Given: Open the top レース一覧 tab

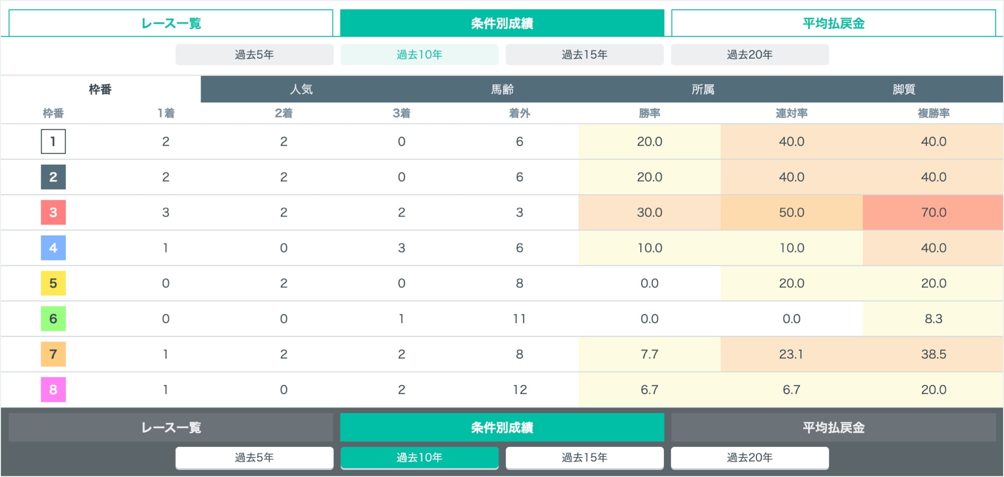Looking at the screenshot, I should coord(171,23).
